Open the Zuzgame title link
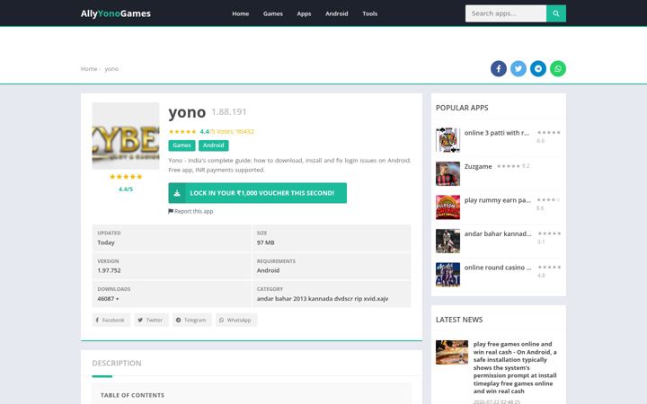 coord(478,167)
